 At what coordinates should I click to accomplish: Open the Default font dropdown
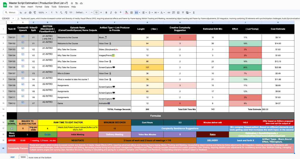tap(81, 13)
